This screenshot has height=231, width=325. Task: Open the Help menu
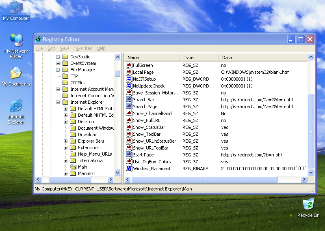101,48
